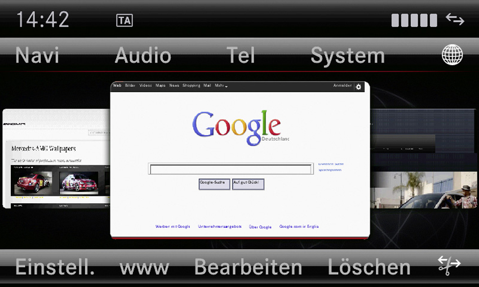Open the globe internet icon
Screen dimensions: 479x287
point(452,55)
